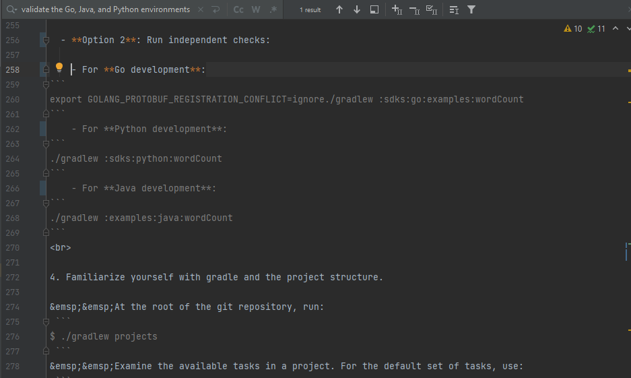Click the '<br>' tag on line 270
The height and width of the screenshot is (378, 631).
tap(61, 247)
